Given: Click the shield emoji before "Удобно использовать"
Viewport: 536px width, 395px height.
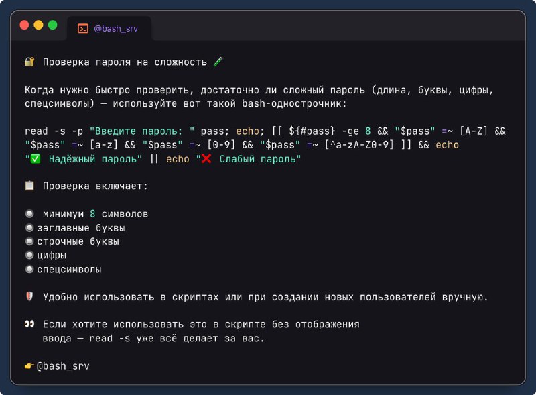Looking at the screenshot, I should [29, 296].
